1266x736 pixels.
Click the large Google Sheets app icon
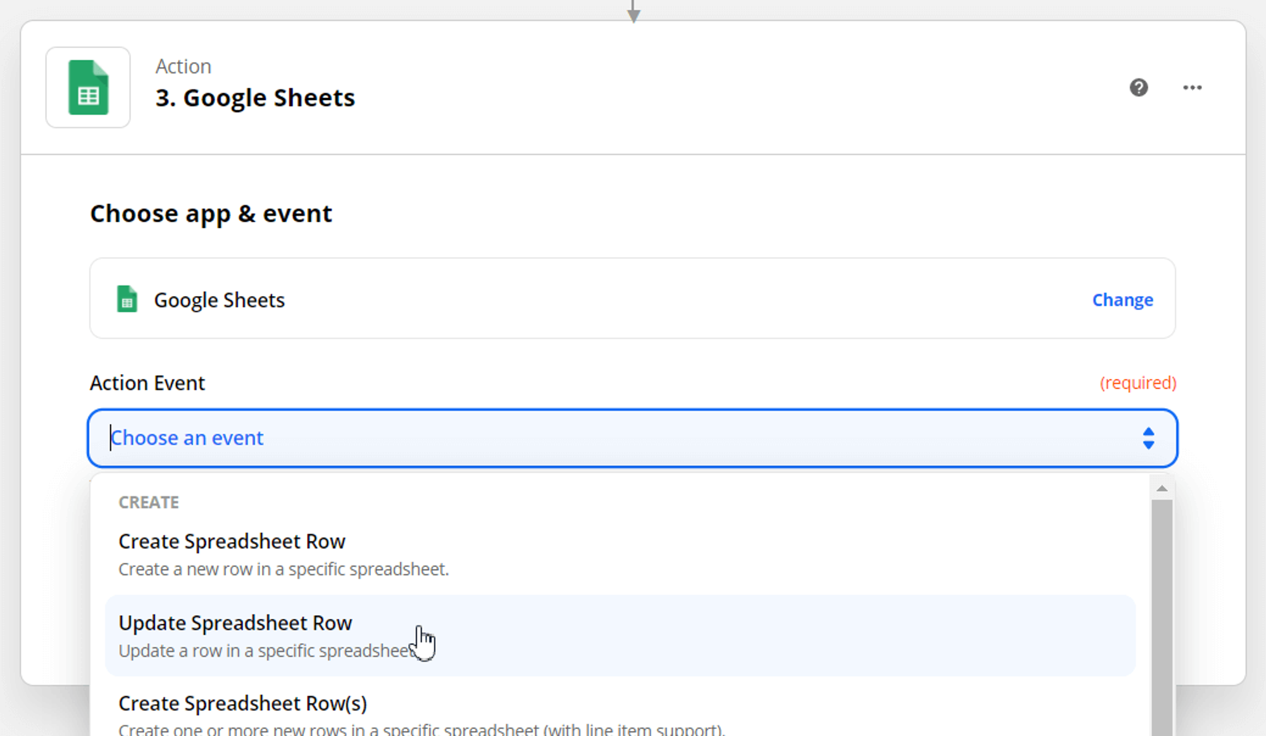click(88, 87)
